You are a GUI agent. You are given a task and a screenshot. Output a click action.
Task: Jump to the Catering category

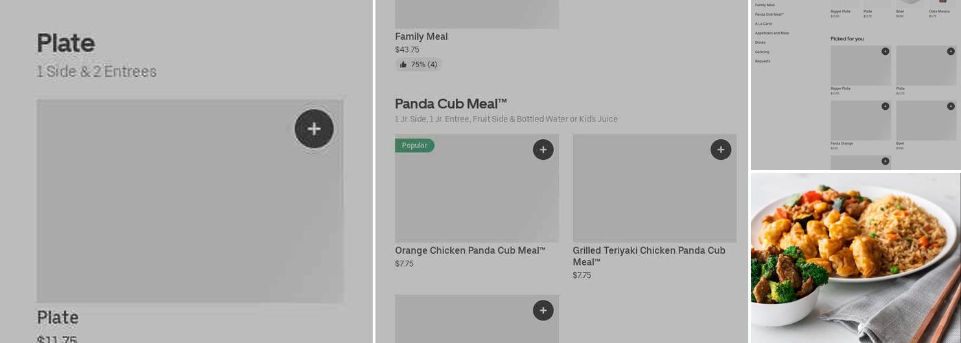click(x=762, y=52)
